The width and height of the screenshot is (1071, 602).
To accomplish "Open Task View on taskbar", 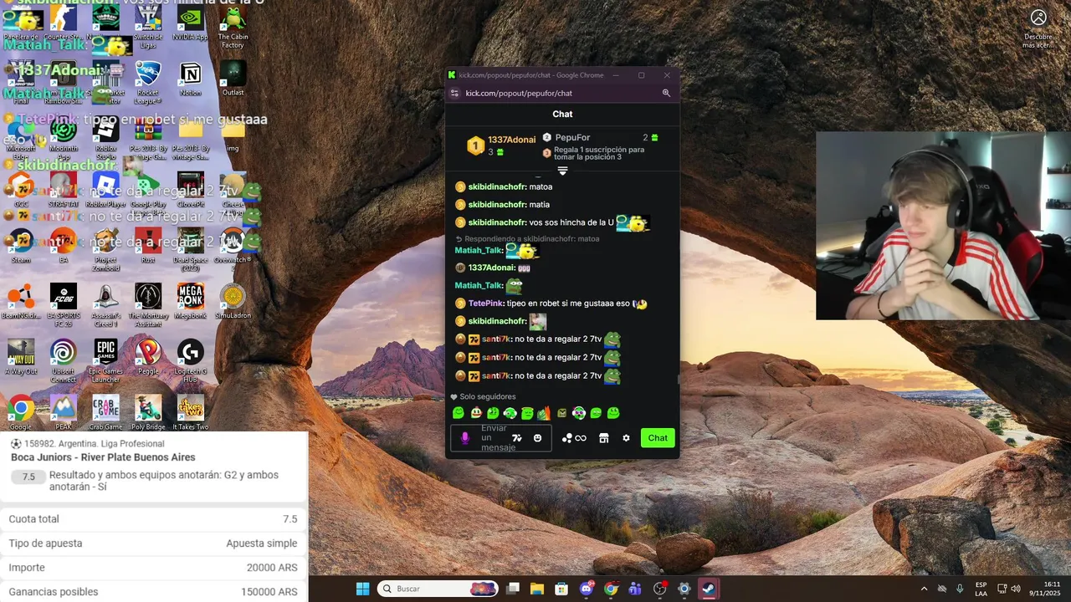I will (513, 589).
